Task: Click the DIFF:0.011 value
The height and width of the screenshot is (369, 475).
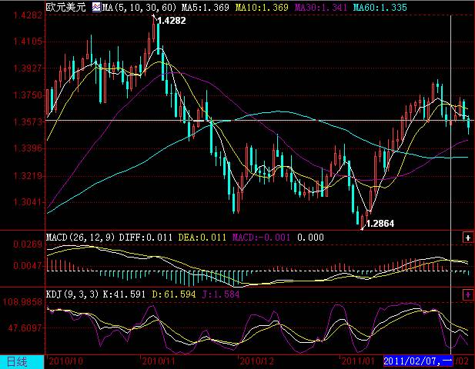Action: tap(146, 237)
